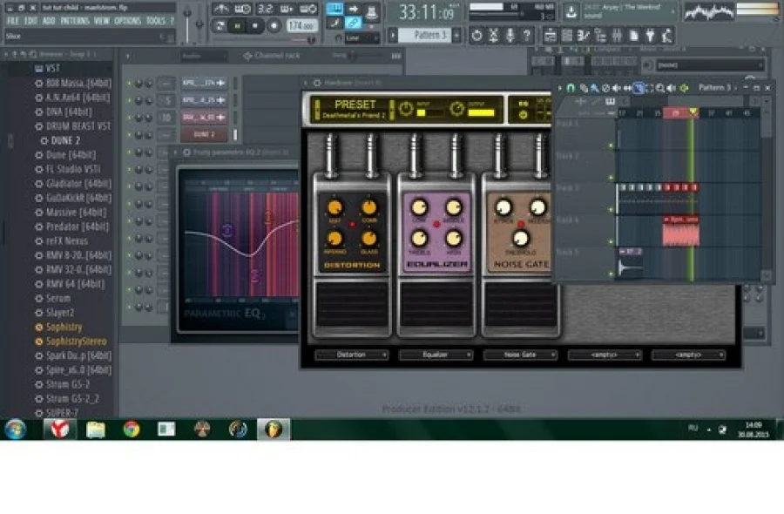Open the ADD menu

[x=49, y=21]
